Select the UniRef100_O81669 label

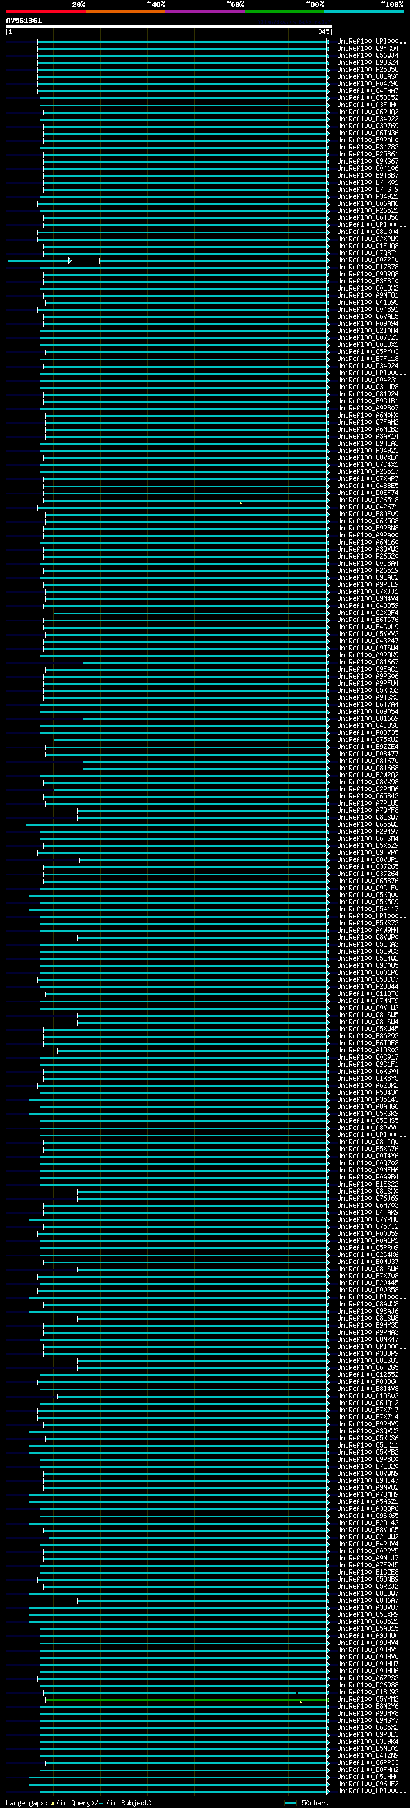[368, 719]
